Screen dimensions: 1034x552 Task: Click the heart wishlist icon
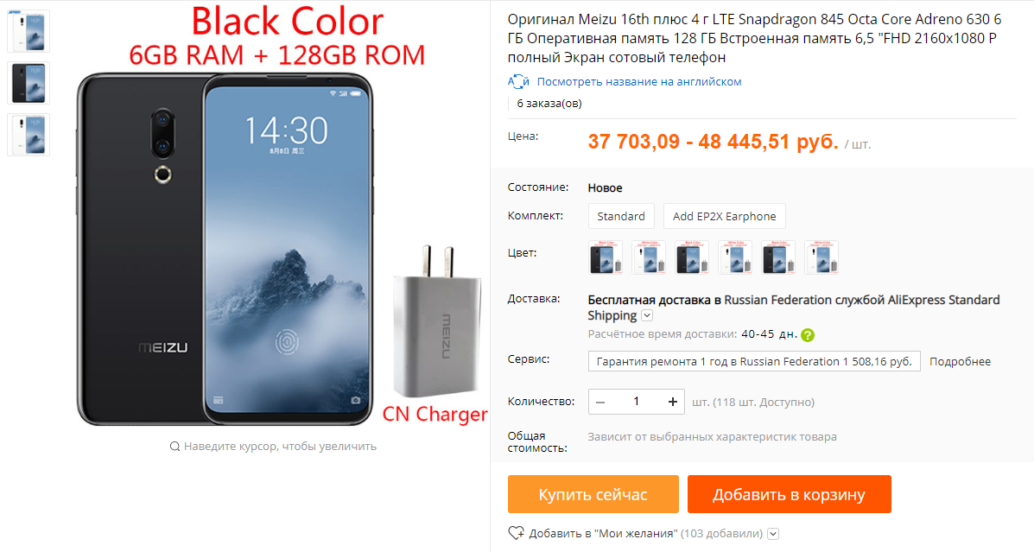coord(516,533)
